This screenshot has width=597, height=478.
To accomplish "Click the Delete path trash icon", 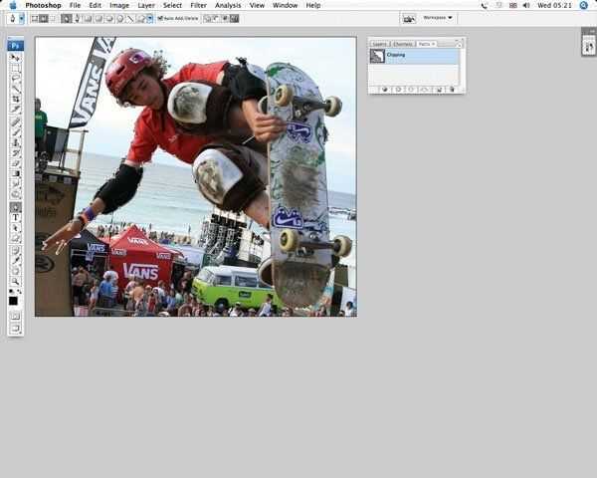I will pyautogui.click(x=452, y=89).
